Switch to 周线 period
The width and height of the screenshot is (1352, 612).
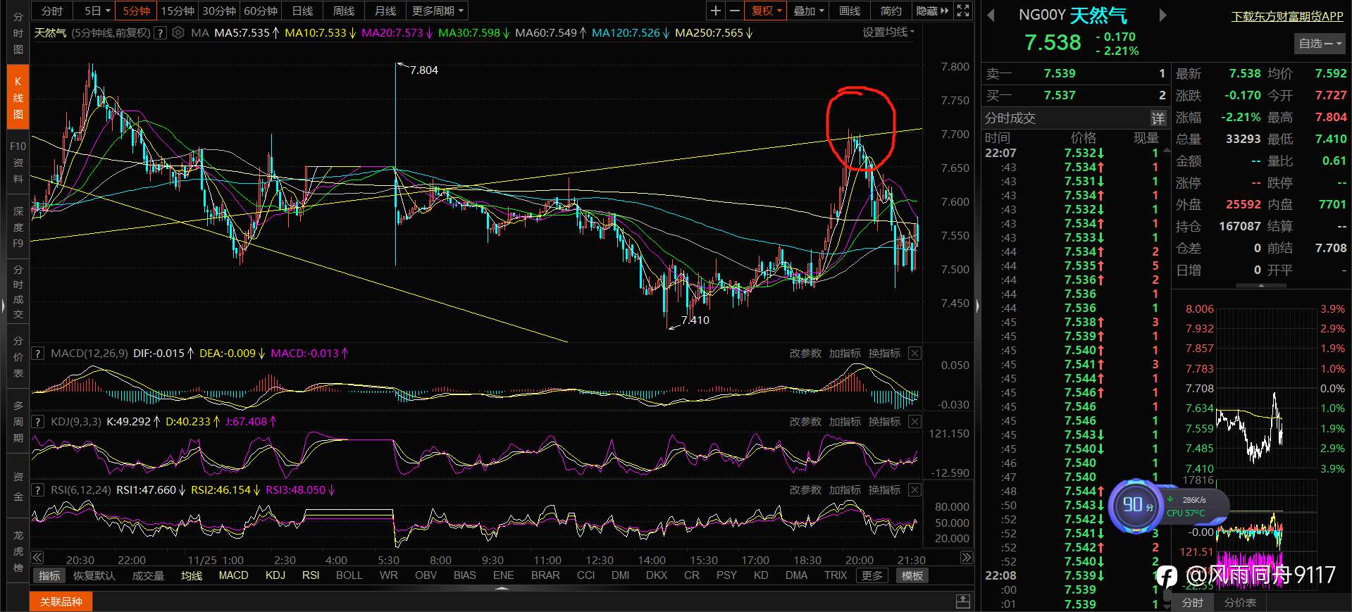344,11
